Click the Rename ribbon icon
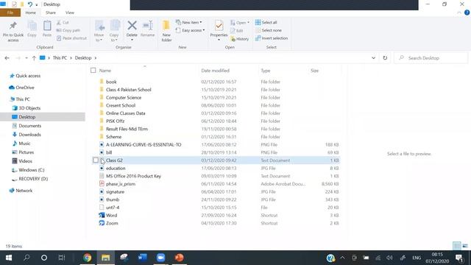The width and height of the screenshot is (471, 265). 147,26
